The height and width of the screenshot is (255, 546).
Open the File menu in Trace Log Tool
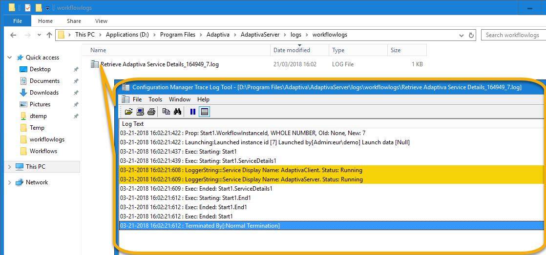(137, 99)
